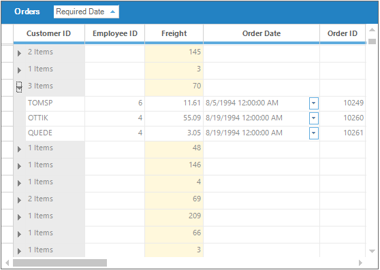The height and width of the screenshot is (270, 380).
Task: Click the Required Date group-by chip
Action: pyautogui.click(x=86, y=12)
